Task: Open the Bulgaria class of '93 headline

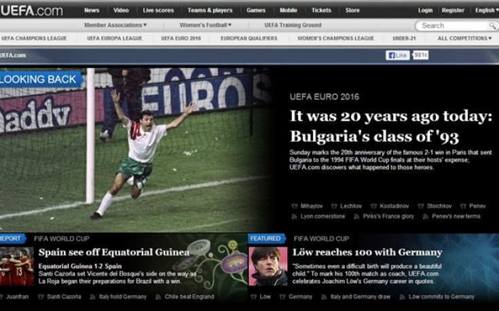Action: coord(391,126)
